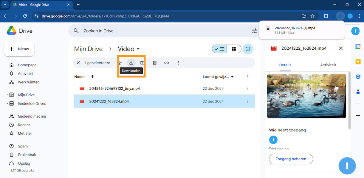Switch to Activiteit tab in details panel
The height and width of the screenshot is (178, 364).
click(x=328, y=65)
